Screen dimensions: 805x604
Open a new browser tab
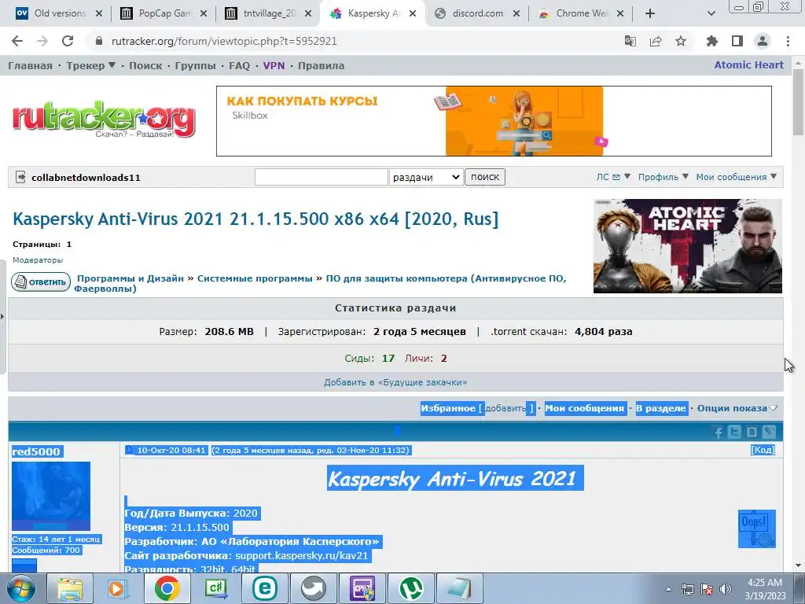(650, 13)
